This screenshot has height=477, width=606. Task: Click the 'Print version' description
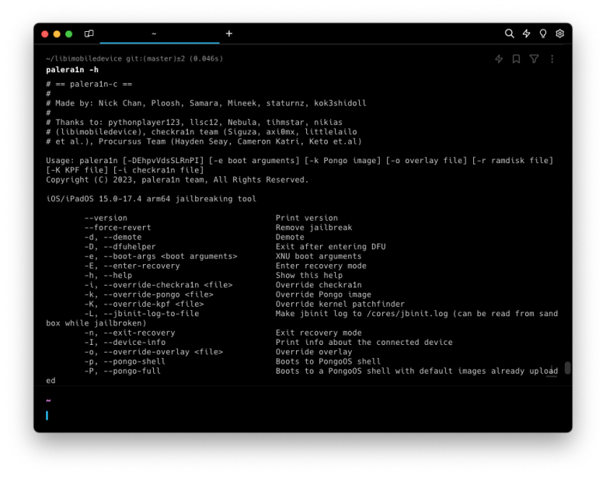click(x=306, y=218)
